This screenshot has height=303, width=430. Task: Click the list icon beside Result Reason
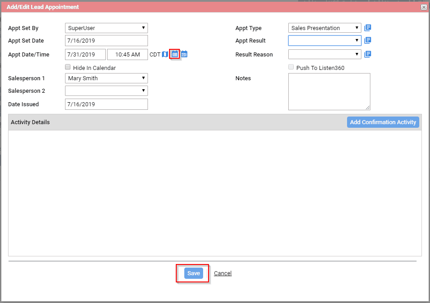[x=368, y=54]
